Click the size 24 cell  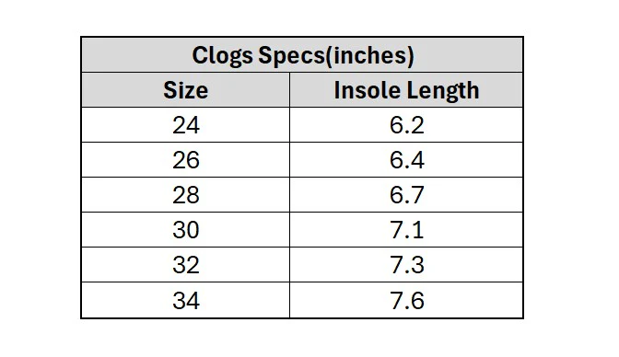coord(185,125)
